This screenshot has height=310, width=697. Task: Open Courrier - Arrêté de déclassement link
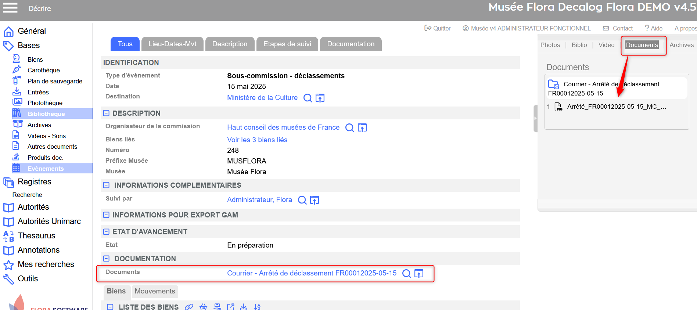(312, 273)
